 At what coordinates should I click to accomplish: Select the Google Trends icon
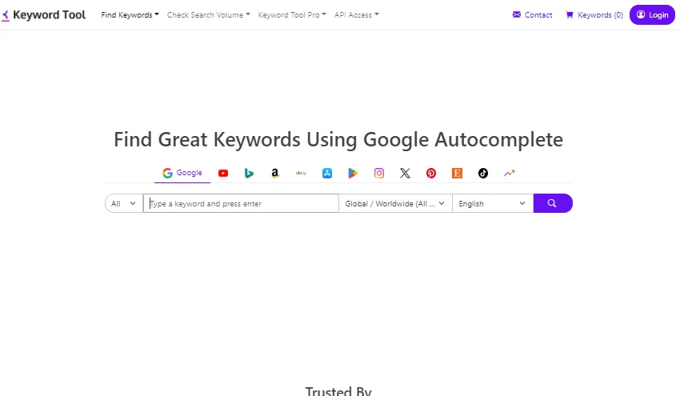(x=509, y=174)
